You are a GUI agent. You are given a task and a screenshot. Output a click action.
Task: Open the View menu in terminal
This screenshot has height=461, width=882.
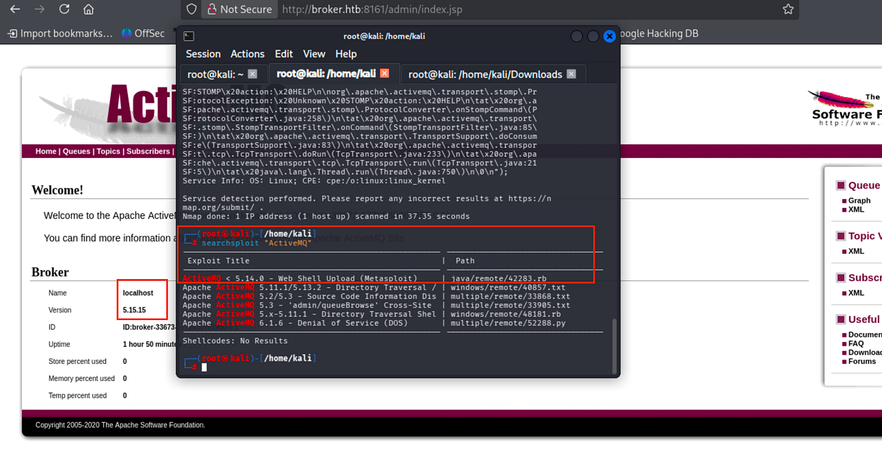[x=314, y=54]
